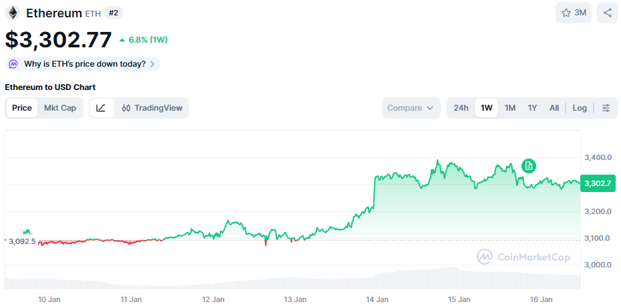Viewport: 621px width, 304px height.
Task: Click the 'Ethereum to USD Chart' heading
Action: pyautogui.click(x=50, y=87)
